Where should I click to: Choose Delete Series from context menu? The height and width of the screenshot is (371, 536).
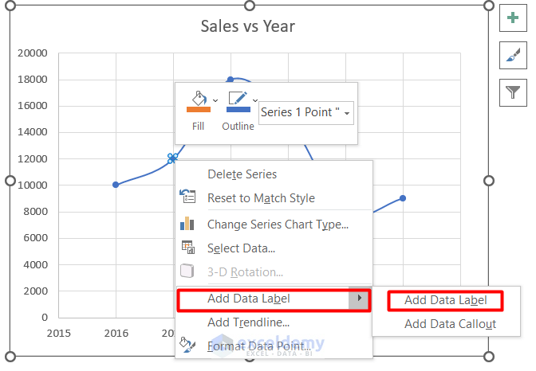tap(242, 174)
